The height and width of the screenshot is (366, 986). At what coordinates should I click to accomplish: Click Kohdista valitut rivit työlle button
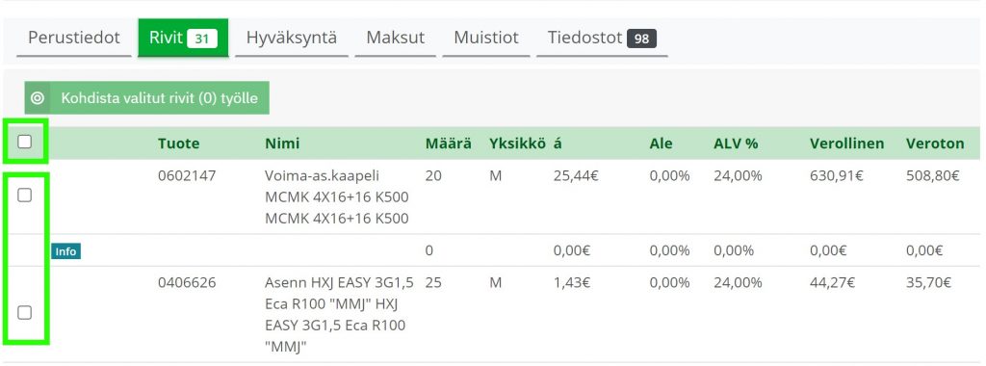coord(147,98)
